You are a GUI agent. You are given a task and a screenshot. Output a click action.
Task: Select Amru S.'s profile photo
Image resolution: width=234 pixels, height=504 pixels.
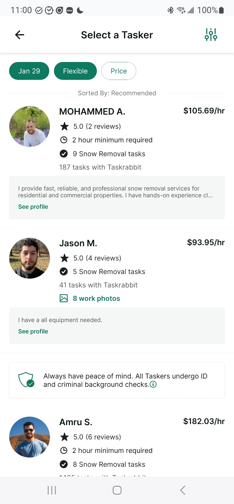pos(30,437)
